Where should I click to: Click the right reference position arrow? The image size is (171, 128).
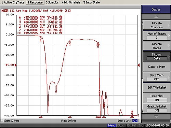point(139,65)
